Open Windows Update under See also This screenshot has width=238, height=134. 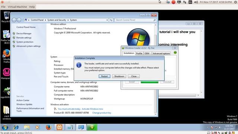coord(24,104)
